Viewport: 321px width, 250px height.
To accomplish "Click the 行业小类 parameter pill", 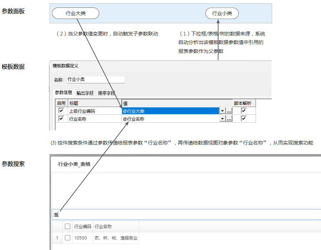I will pos(222,14).
